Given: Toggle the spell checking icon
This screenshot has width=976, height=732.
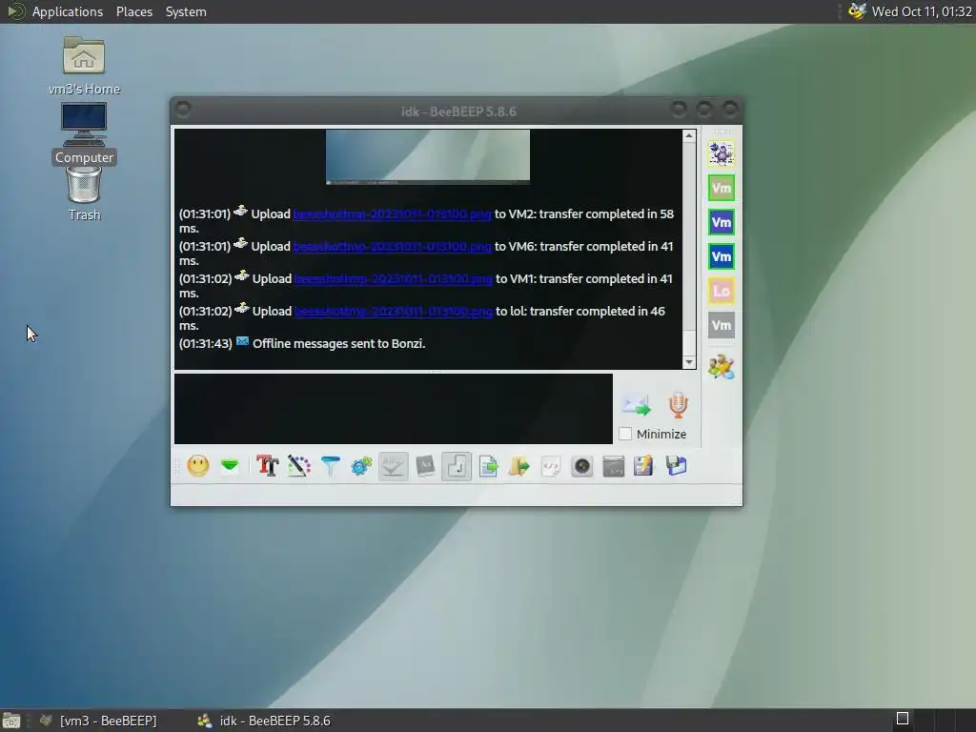Looking at the screenshot, I should [x=393, y=465].
